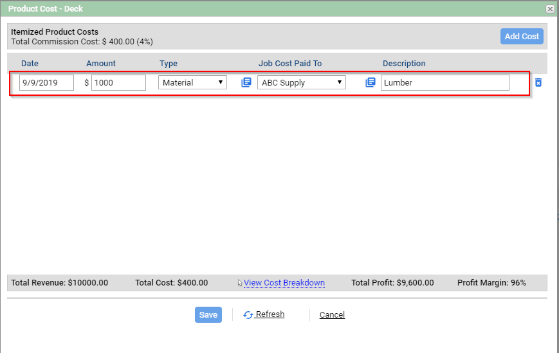
Task: Click the description field containing Lumber
Action: [x=445, y=82]
